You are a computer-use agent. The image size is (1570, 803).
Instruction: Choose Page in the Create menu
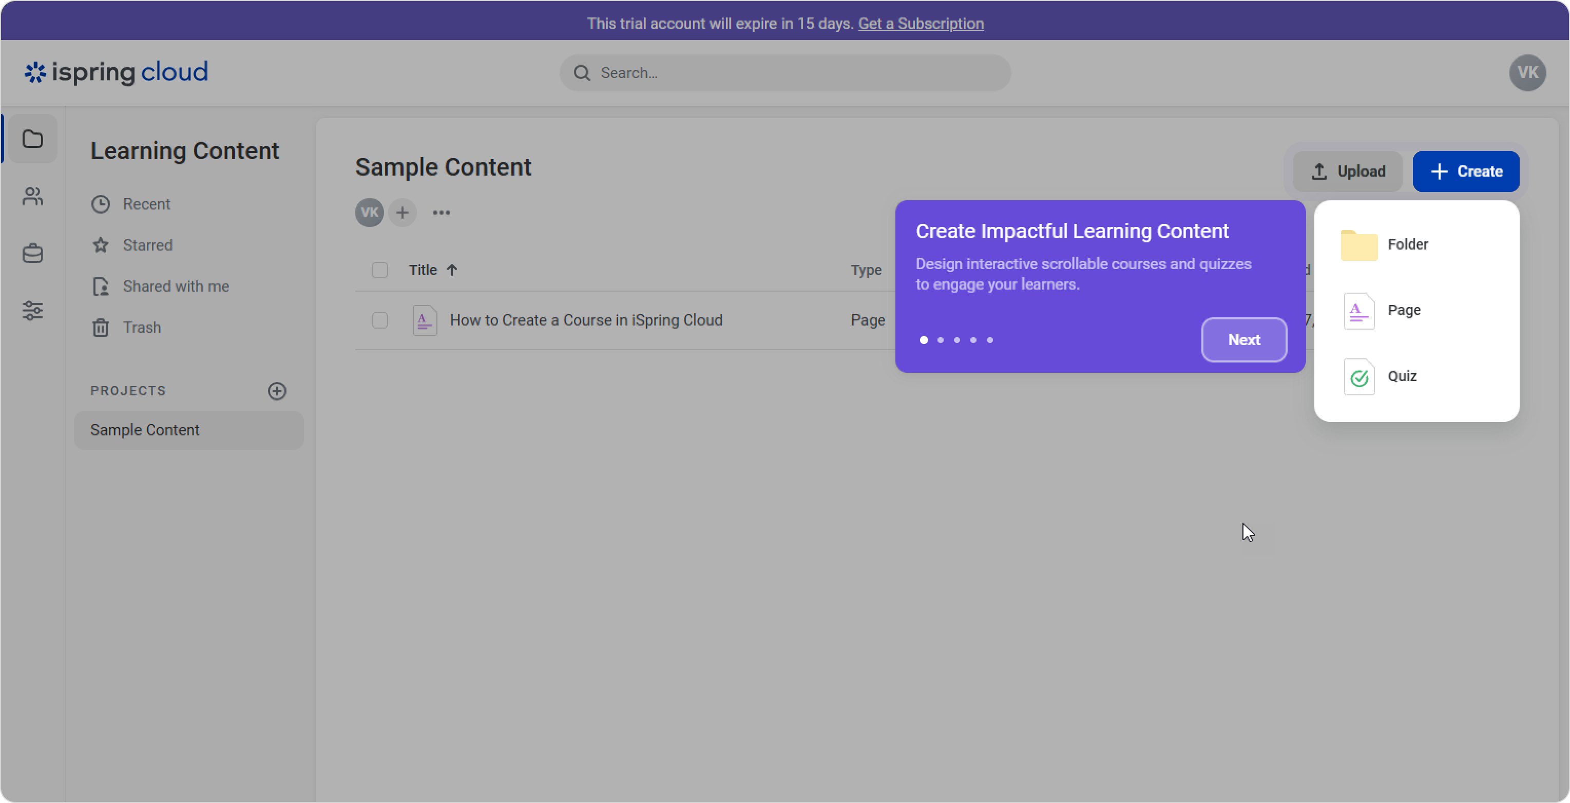1404,310
